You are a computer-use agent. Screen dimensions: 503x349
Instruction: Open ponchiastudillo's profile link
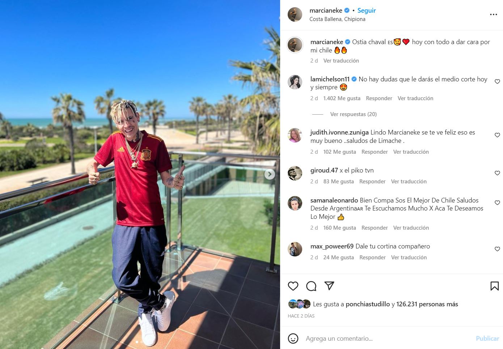368,304
